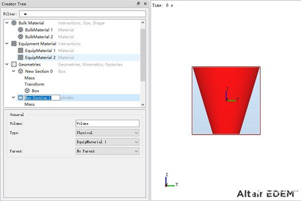Image resolution: width=301 pixels, height=201 pixels.
Task: Open the Type dropdown set to Physical
Action: pos(107,133)
